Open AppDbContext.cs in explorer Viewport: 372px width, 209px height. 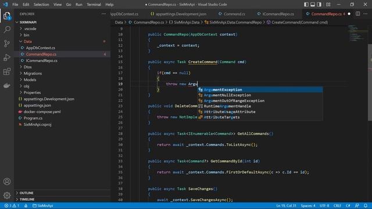coord(40,48)
